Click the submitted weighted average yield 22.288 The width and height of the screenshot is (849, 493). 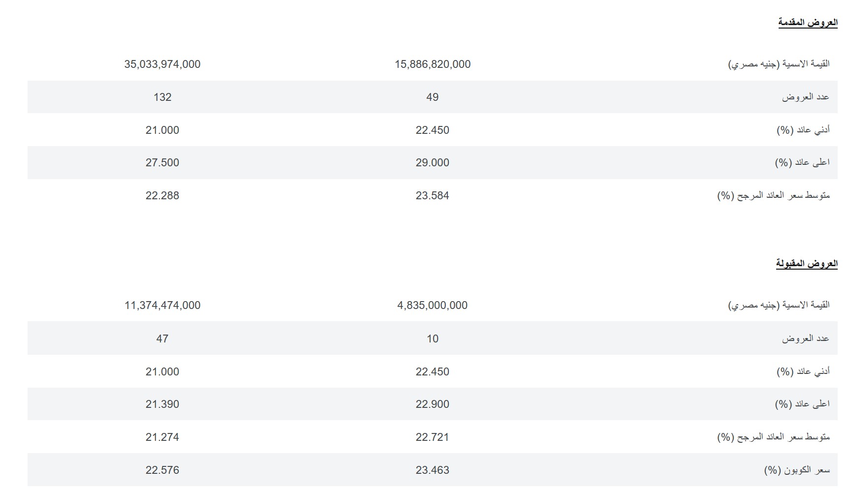click(x=162, y=196)
